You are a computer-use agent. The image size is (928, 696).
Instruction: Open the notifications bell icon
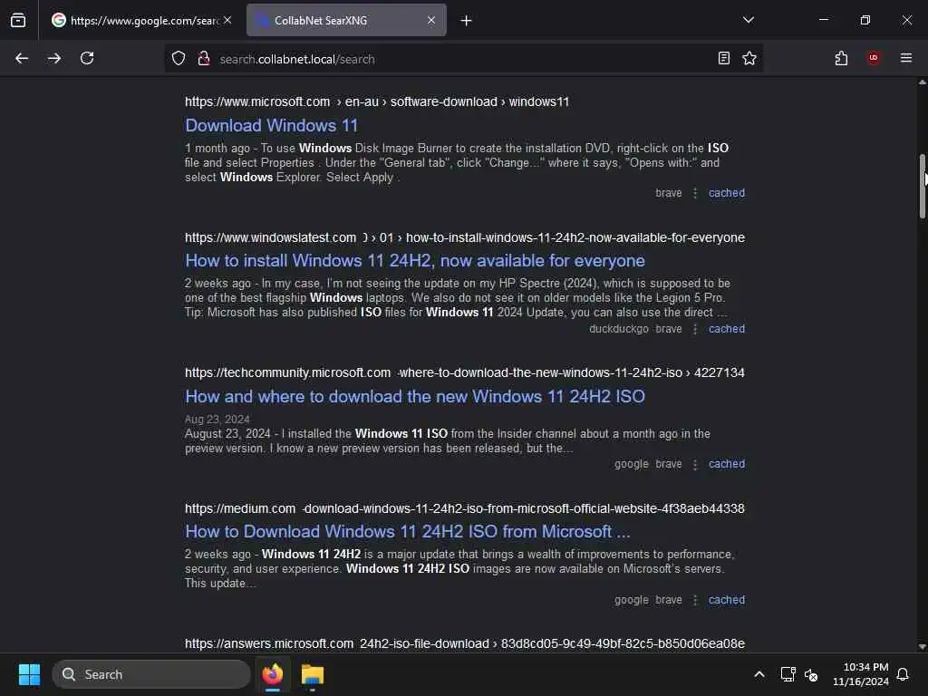tap(903, 674)
